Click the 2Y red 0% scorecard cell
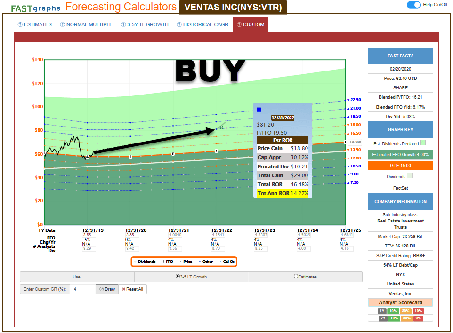 coord(418,318)
